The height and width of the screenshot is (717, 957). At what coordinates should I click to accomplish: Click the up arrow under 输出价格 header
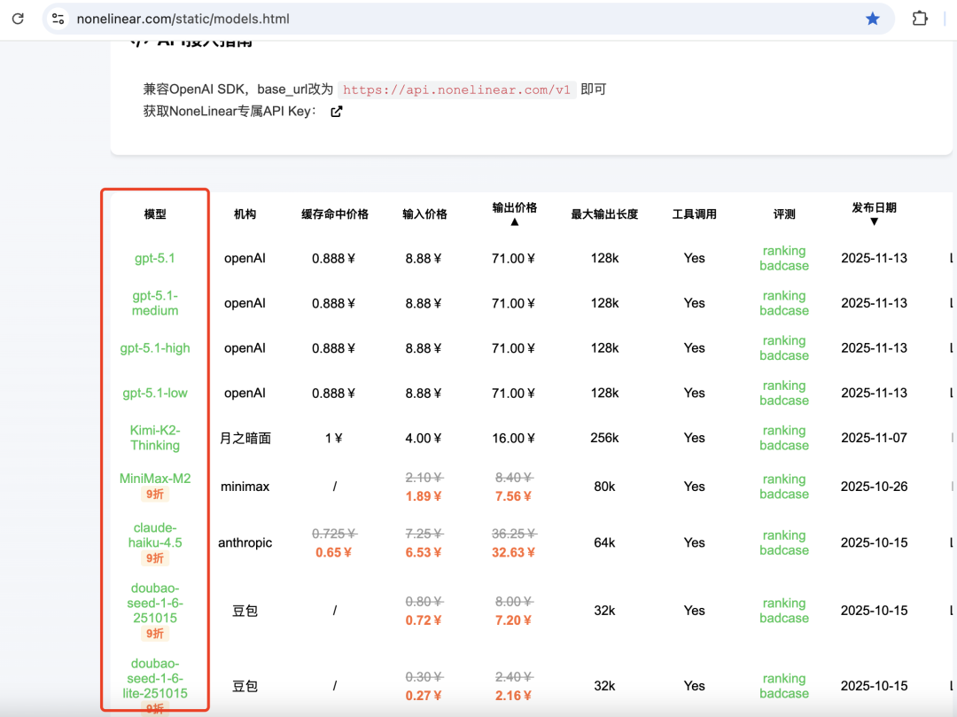coord(514,222)
